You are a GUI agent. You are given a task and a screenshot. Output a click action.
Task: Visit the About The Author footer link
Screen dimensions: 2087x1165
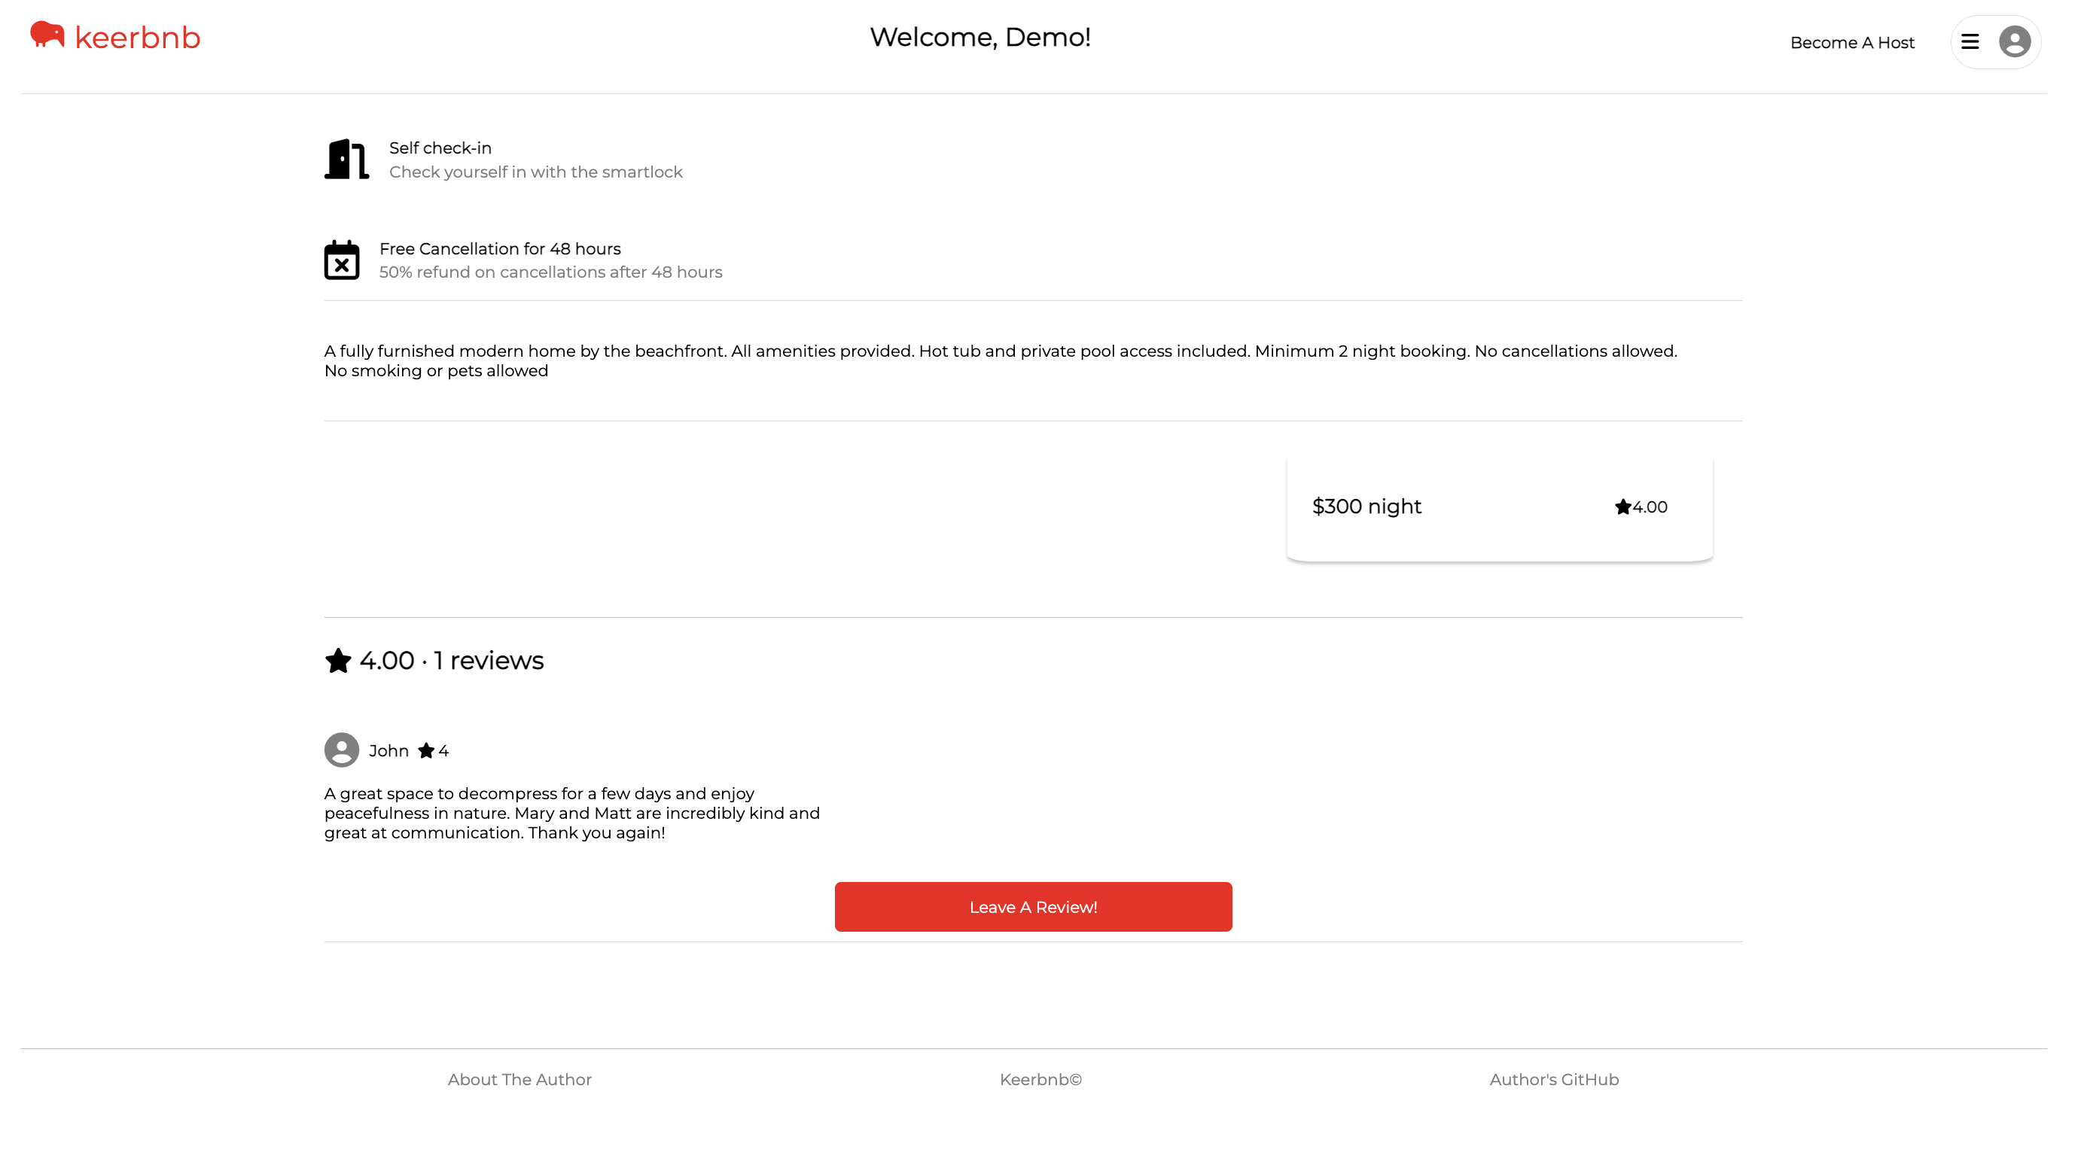(519, 1078)
